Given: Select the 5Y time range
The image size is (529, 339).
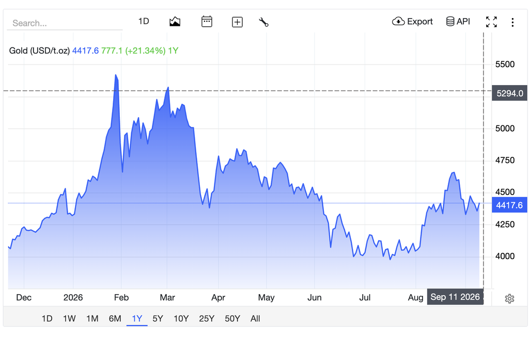Looking at the screenshot, I should point(158,318).
